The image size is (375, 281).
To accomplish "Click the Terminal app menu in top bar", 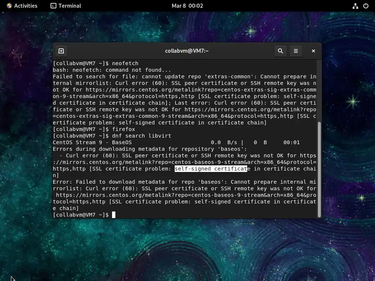I will [66, 6].
